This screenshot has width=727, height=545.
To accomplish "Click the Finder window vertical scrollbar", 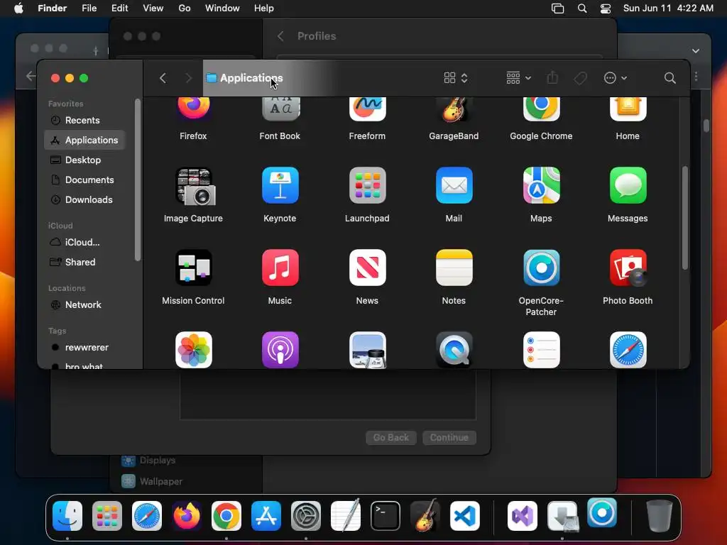I will (x=685, y=218).
